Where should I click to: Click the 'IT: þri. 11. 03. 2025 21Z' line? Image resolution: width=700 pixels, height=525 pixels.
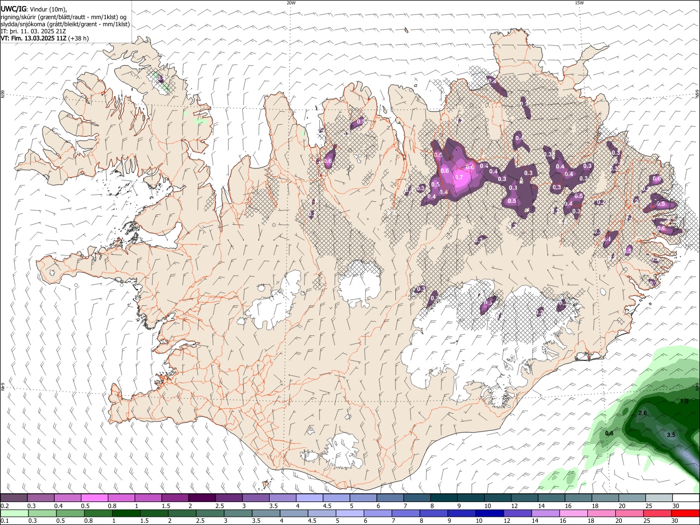click(34, 31)
